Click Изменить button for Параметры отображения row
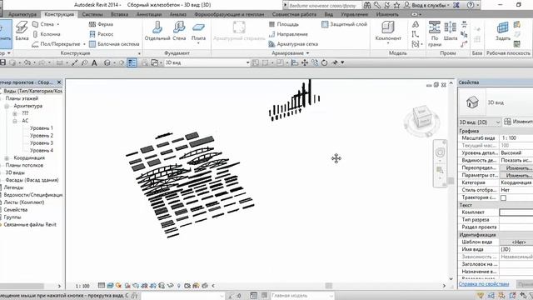The height and width of the screenshot is (300, 533). point(516,176)
